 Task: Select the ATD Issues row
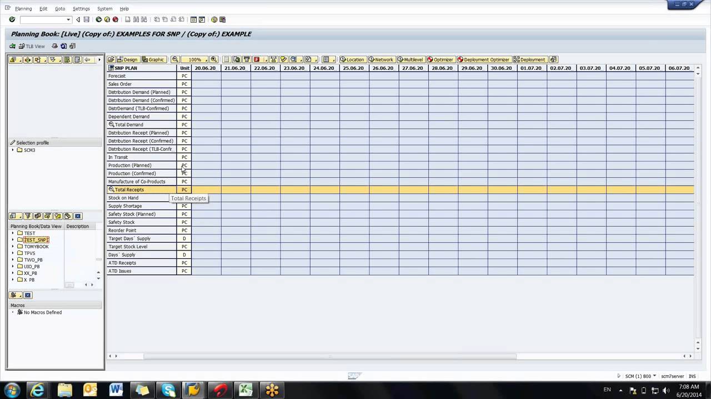[x=142, y=271]
